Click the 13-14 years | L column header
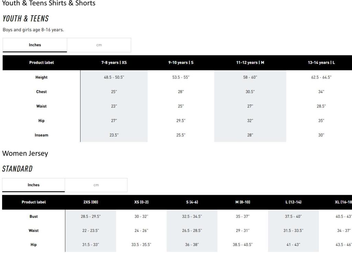 point(321,62)
